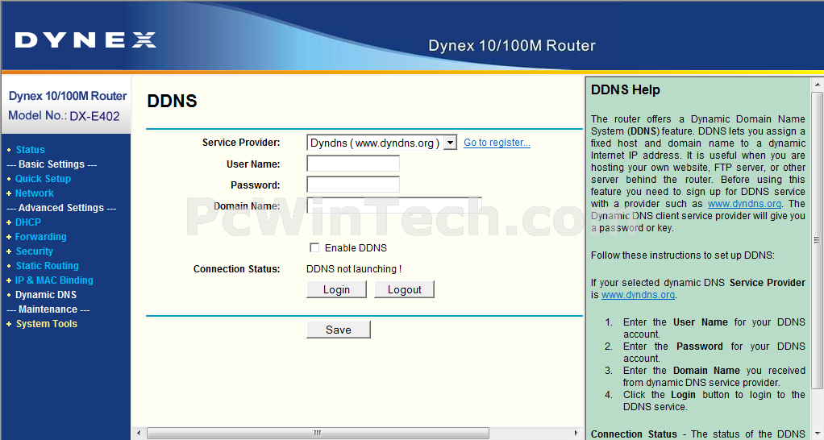Click the '--- Advanced Settings ---' label
Viewport: 824px width, 440px height.
(61, 208)
